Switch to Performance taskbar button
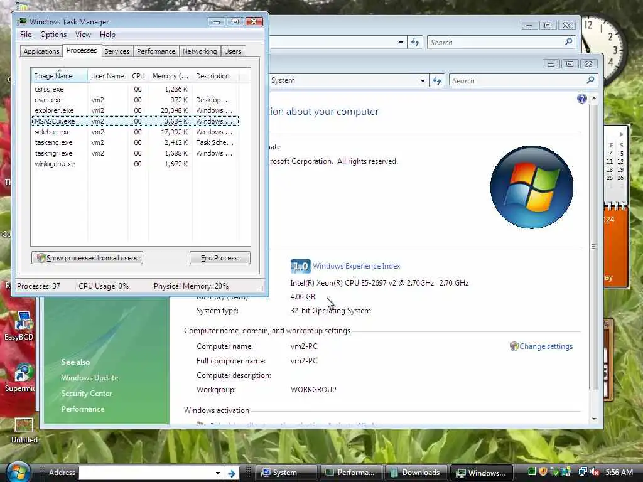Screen dimensions: 643x482 pyautogui.click(x=350, y=473)
